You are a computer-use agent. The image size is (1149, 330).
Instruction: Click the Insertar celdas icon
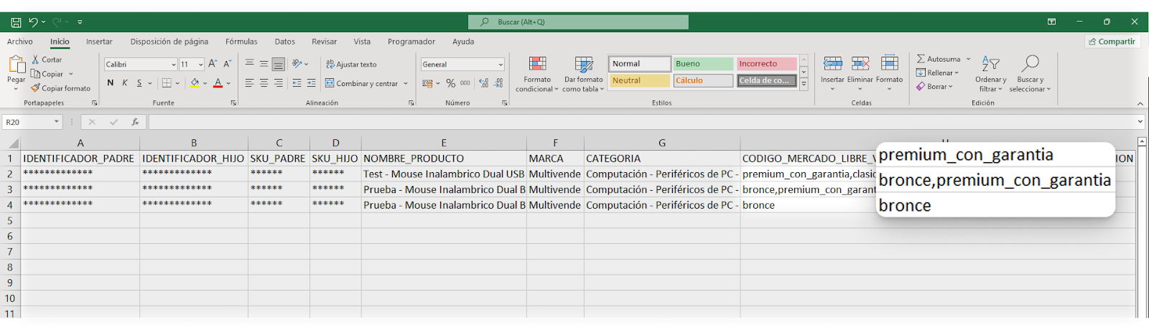point(832,64)
